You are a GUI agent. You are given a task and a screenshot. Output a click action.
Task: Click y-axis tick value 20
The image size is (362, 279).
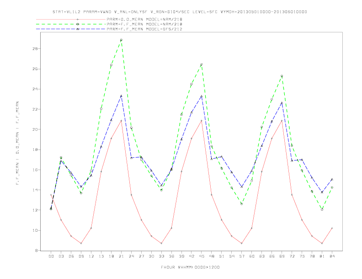point(35,129)
